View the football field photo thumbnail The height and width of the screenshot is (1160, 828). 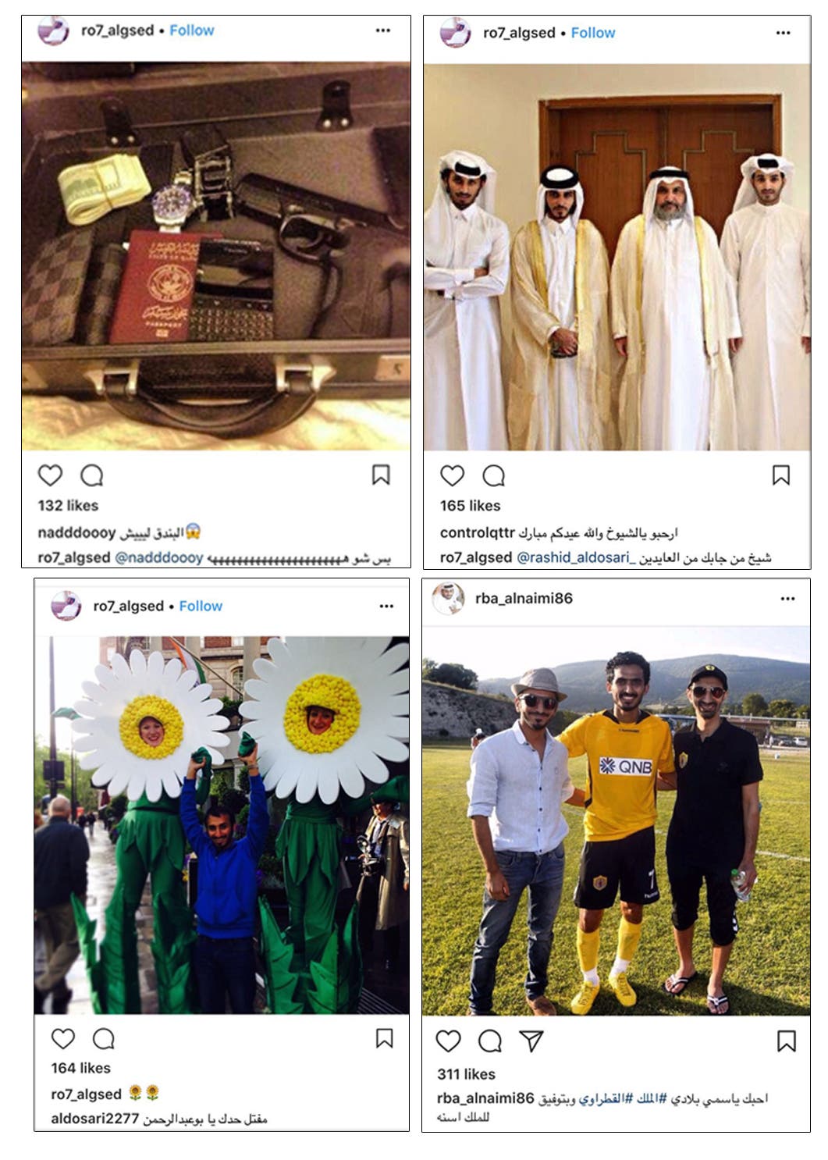(x=616, y=820)
